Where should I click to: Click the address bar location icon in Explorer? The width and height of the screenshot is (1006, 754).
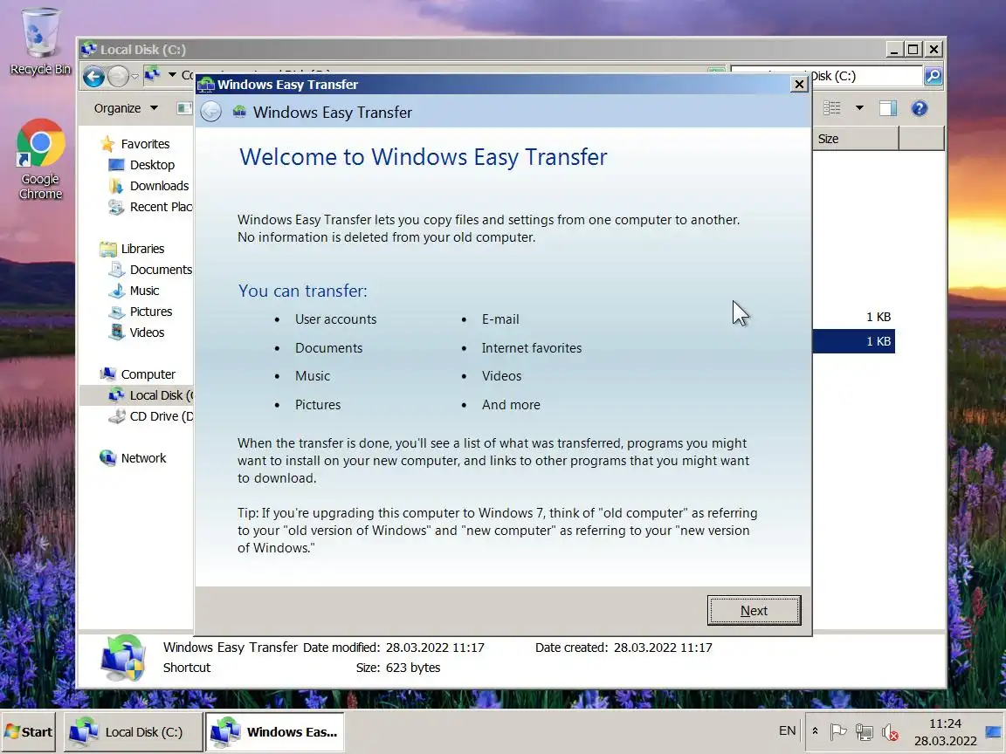pyautogui.click(x=152, y=75)
